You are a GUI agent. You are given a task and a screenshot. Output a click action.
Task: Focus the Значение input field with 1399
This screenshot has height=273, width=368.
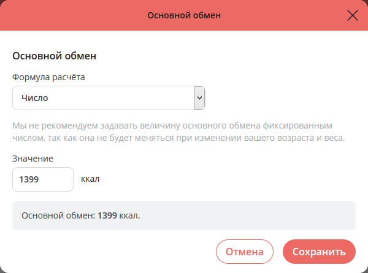point(43,180)
